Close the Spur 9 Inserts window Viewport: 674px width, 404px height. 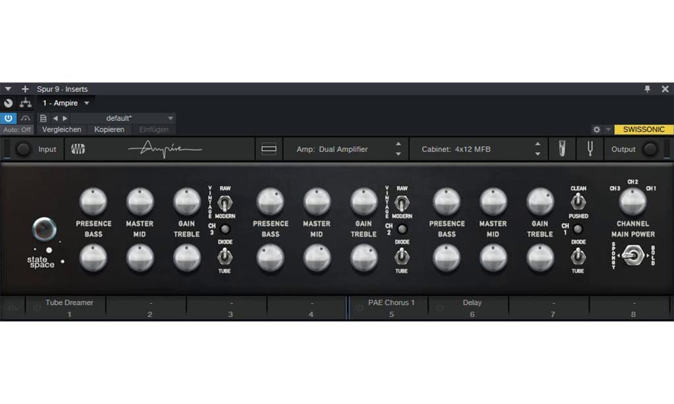click(x=665, y=89)
